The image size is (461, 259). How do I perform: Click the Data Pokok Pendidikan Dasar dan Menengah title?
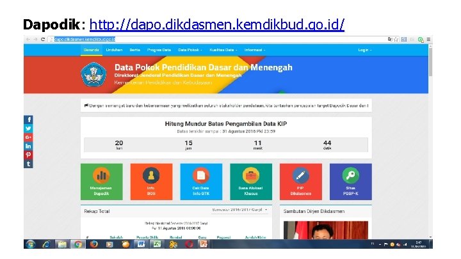pos(204,68)
